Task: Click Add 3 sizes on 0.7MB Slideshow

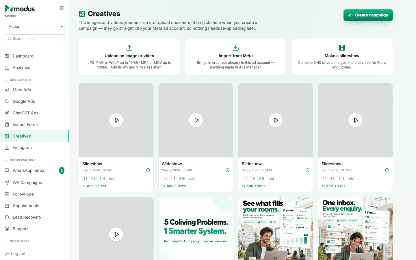Action: click(x=94, y=186)
